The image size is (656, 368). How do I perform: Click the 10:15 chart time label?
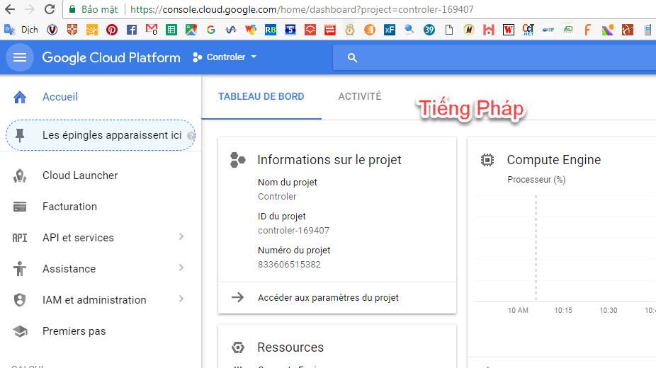pyautogui.click(x=563, y=311)
